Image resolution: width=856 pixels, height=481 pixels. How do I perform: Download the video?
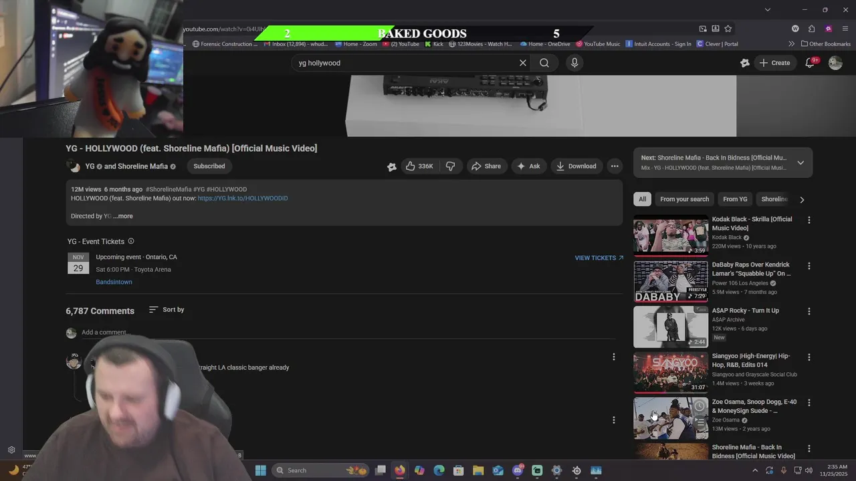[x=576, y=166]
